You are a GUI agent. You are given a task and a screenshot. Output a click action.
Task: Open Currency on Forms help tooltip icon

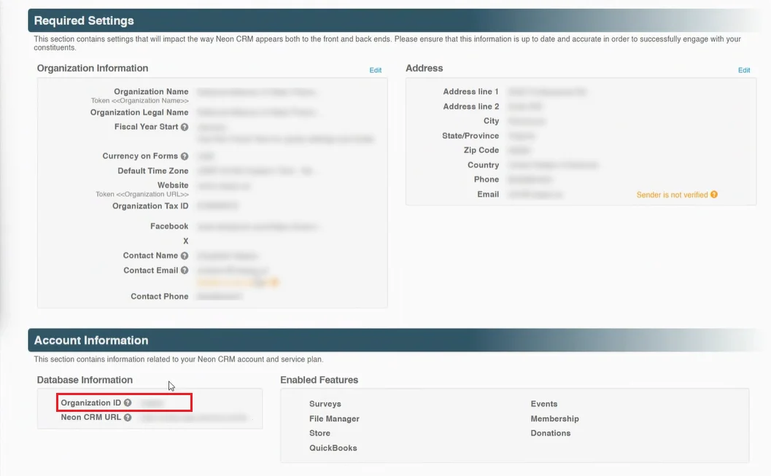[185, 156]
